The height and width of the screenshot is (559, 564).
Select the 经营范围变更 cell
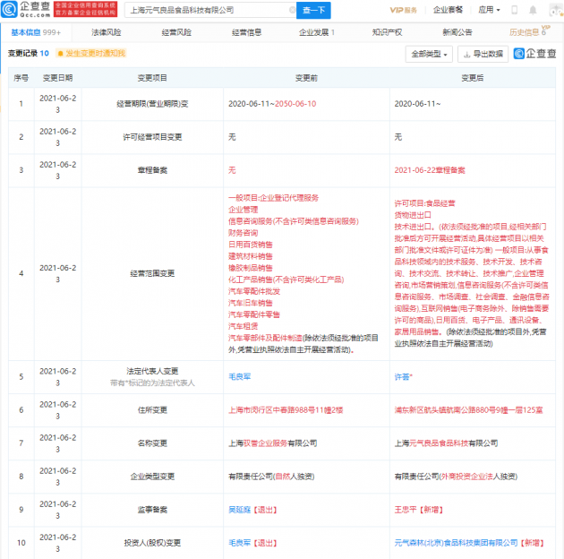(x=152, y=273)
